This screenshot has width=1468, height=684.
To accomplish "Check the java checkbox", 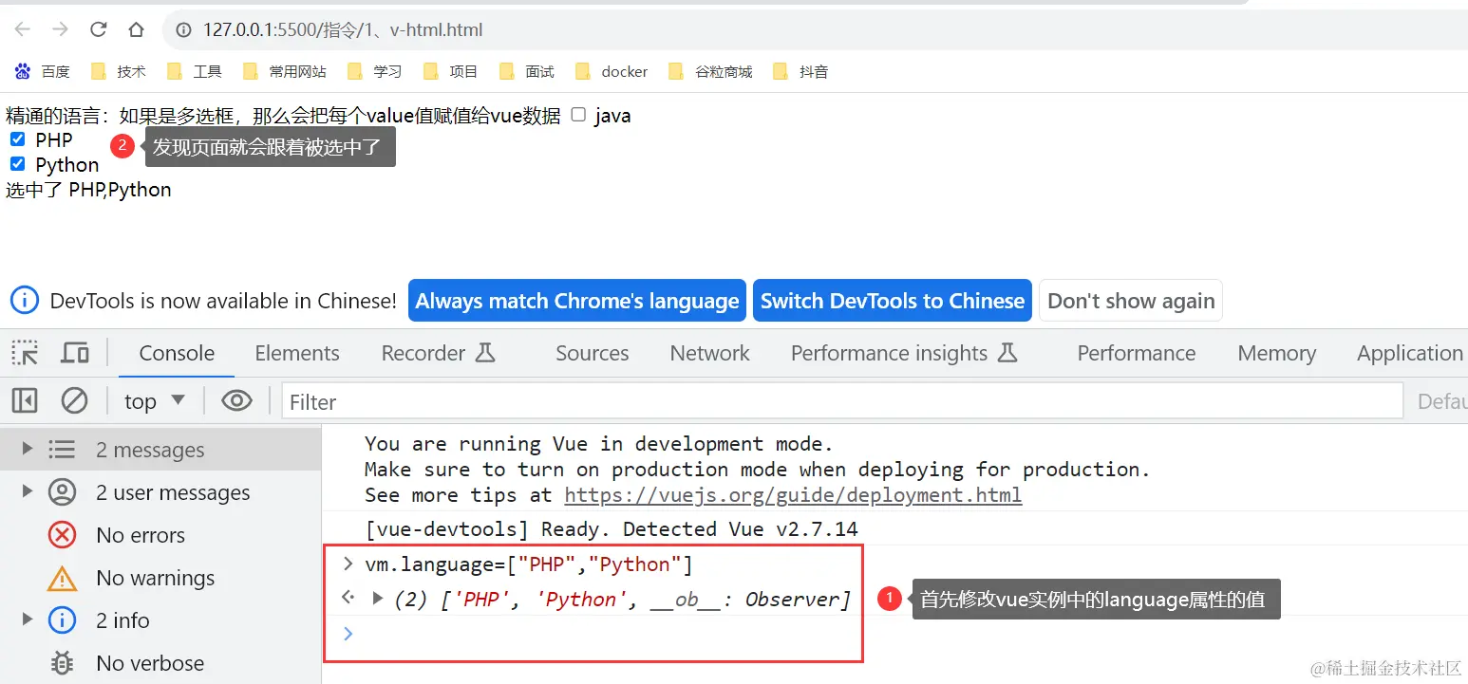I will pos(579,116).
